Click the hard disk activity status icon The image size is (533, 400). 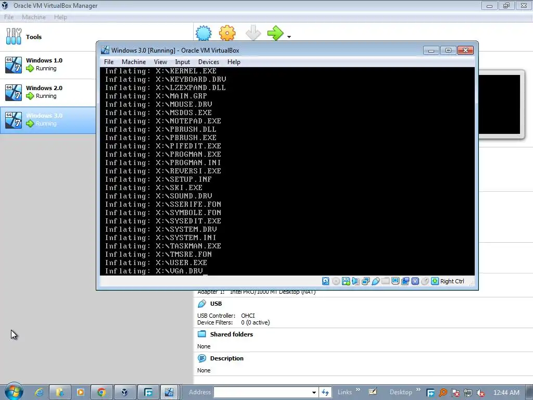point(326,281)
